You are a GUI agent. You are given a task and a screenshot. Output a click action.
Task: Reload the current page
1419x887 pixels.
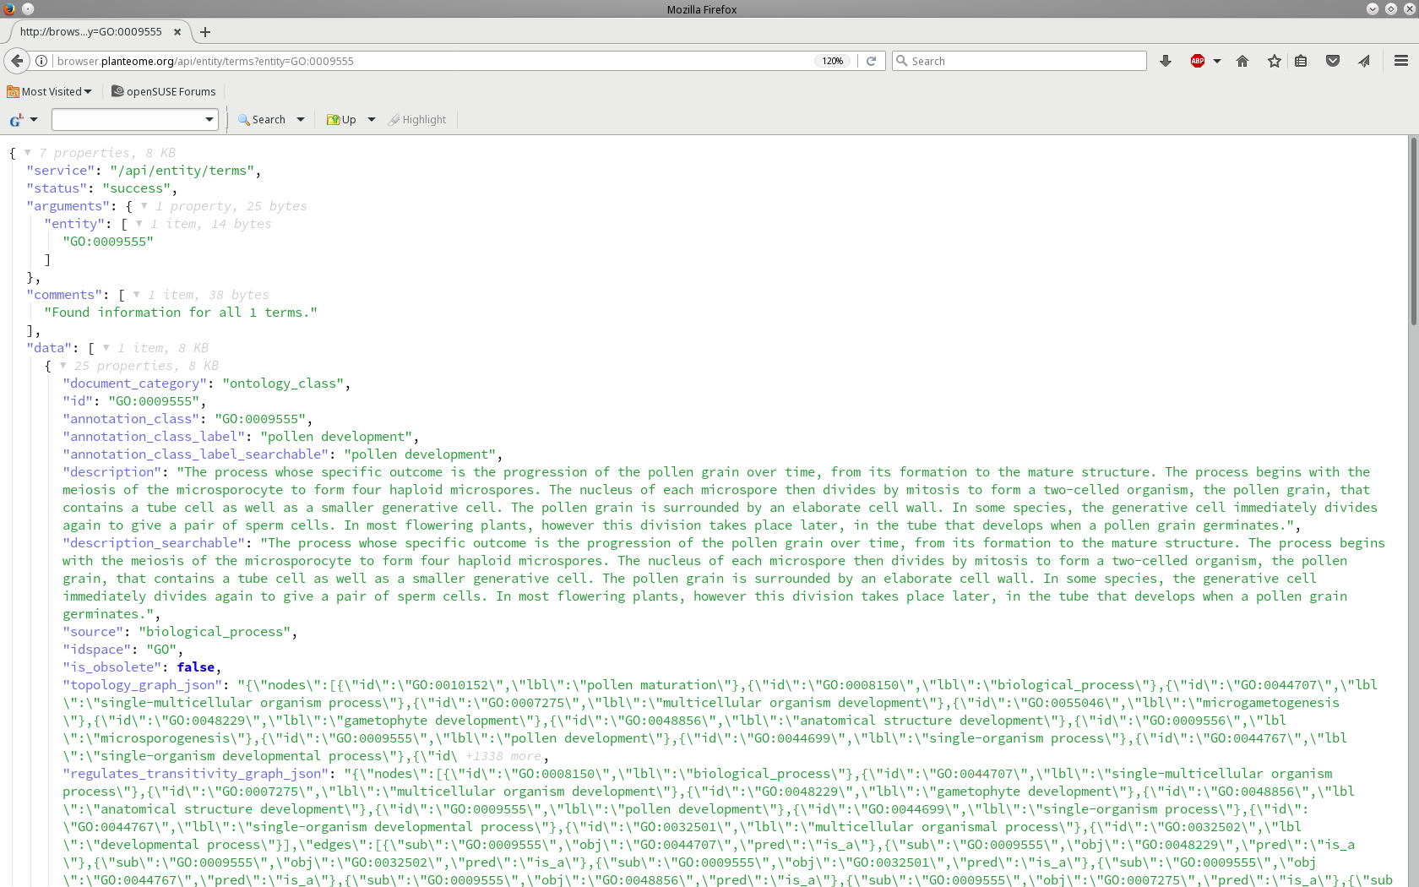point(871,61)
